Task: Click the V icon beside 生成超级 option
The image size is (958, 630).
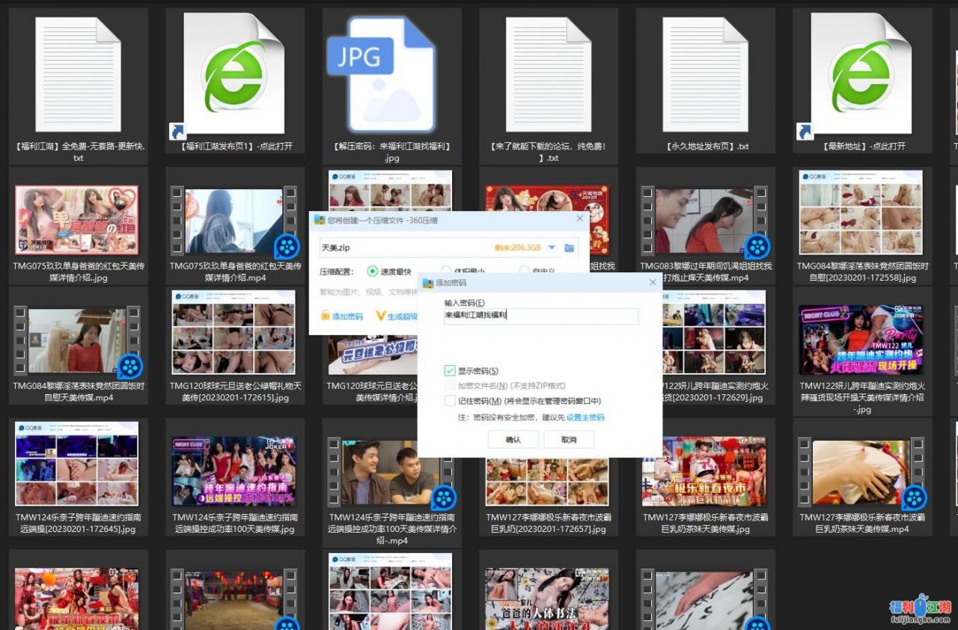Action: [379, 314]
